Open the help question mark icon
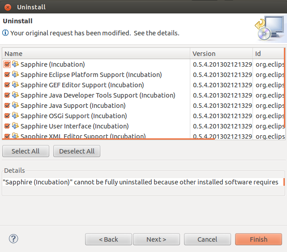The image size is (287, 252). pyautogui.click(x=13, y=239)
